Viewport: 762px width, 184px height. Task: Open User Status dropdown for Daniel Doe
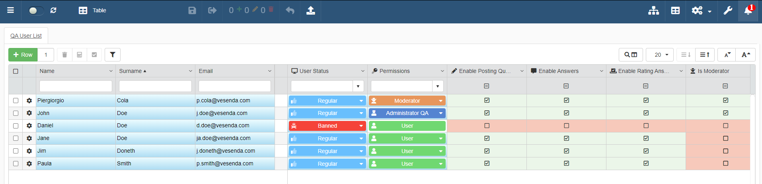tap(361, 126)
